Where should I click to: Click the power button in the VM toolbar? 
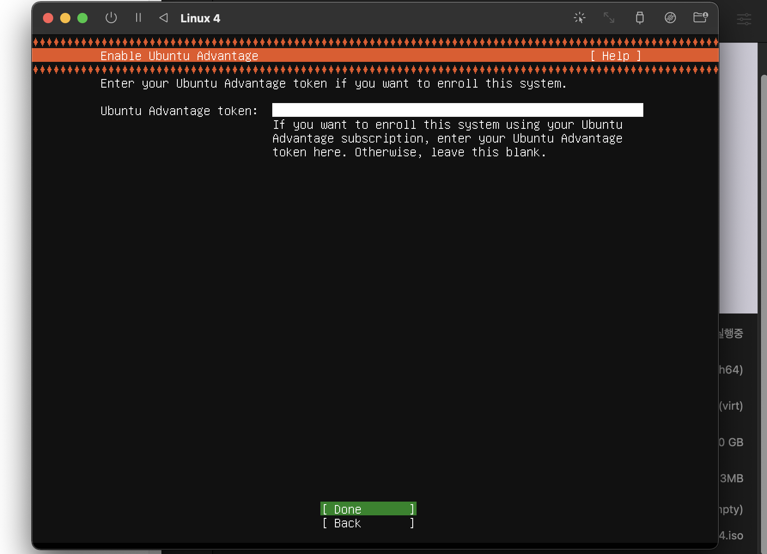111,18
